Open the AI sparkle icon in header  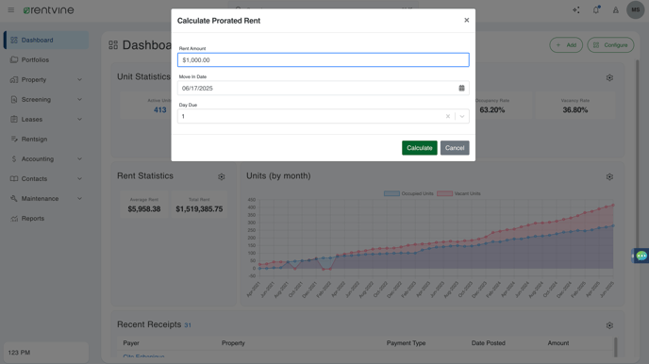[x=576, y=10]
